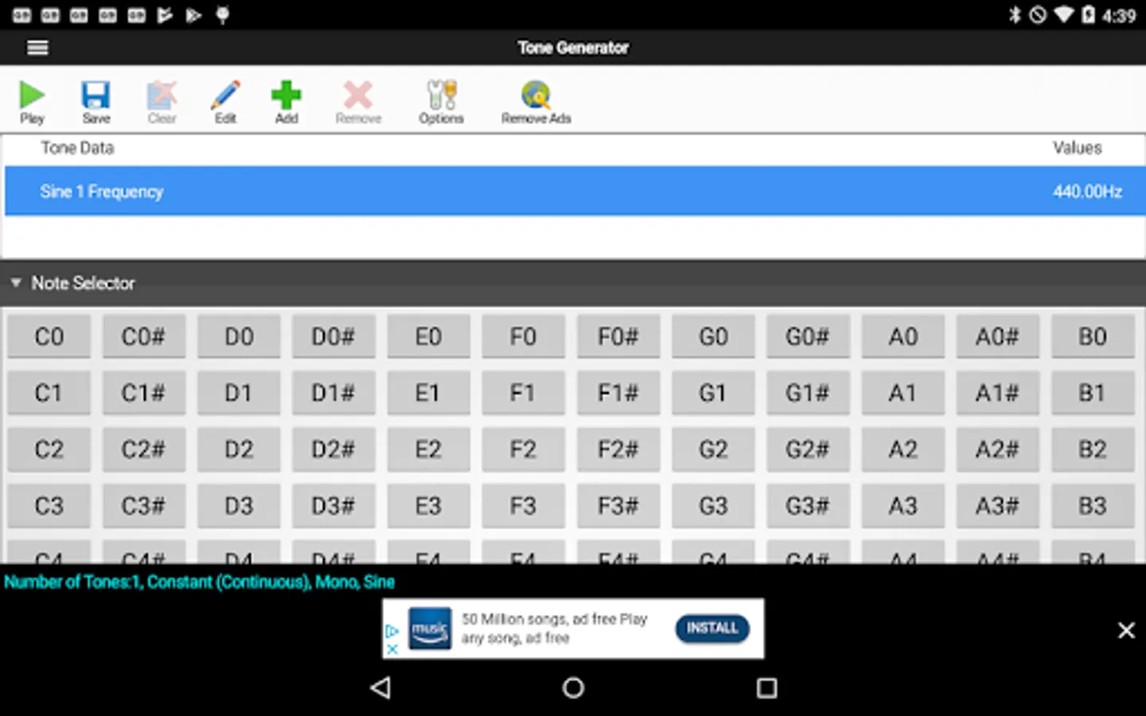This screenshot has height=716, width=1146.
Task: Tap the F2 note
Action: click(523, 449)
